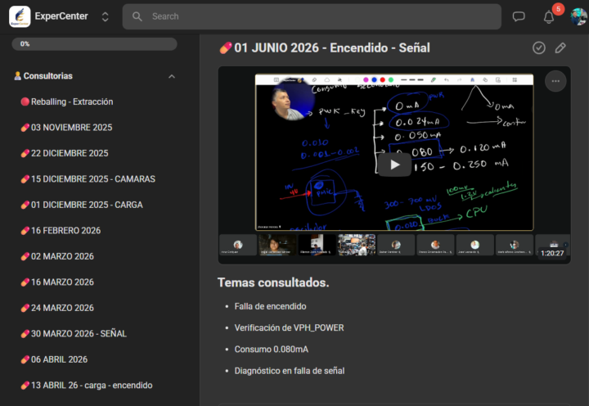This screenshot has height=406, width=589.
Task: Open the video three-dots options menu
Action: (x=555, y=81)
